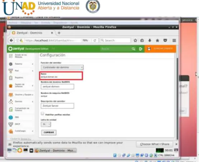Open Registros clipboard icon in sidebar
The image size is (199, 162).
point(11,78)
